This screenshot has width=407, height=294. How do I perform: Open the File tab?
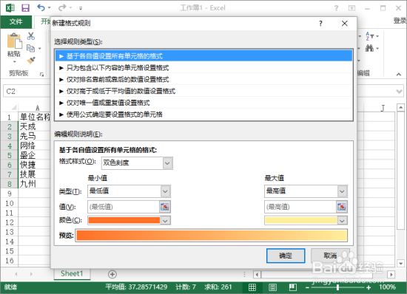pyautogui.click(x=16, y=21)
